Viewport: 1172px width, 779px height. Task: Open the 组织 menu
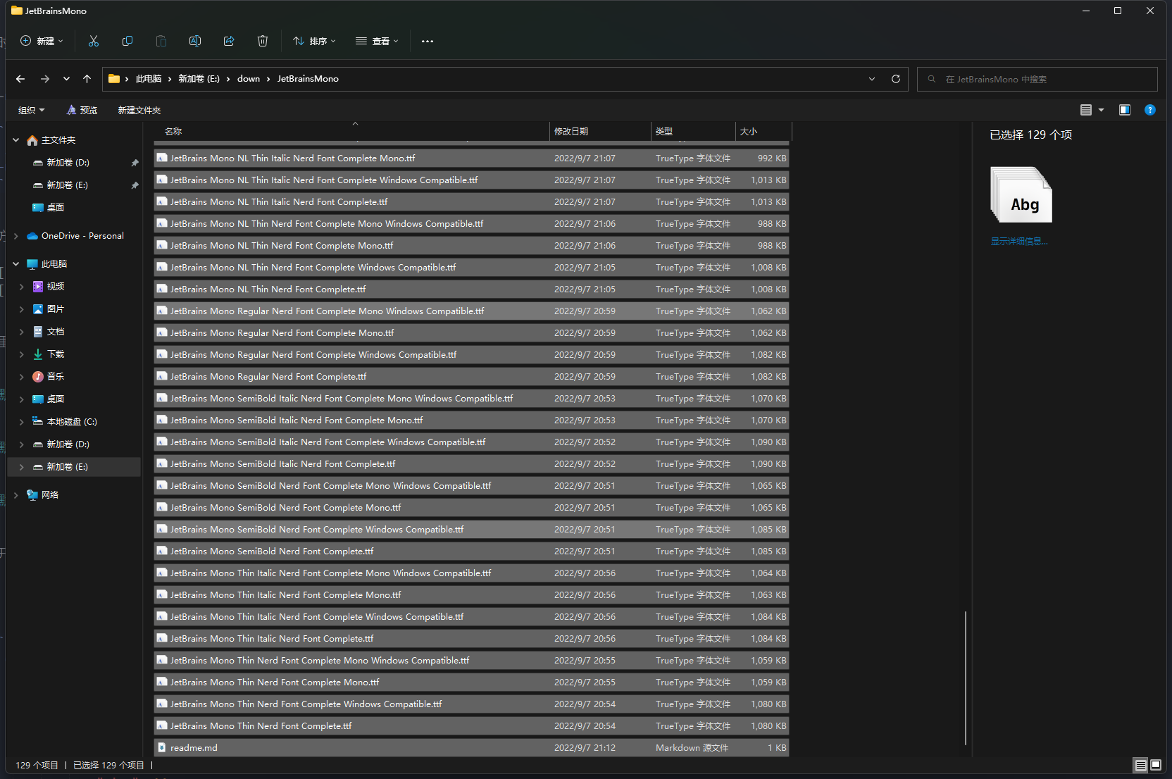31,111
